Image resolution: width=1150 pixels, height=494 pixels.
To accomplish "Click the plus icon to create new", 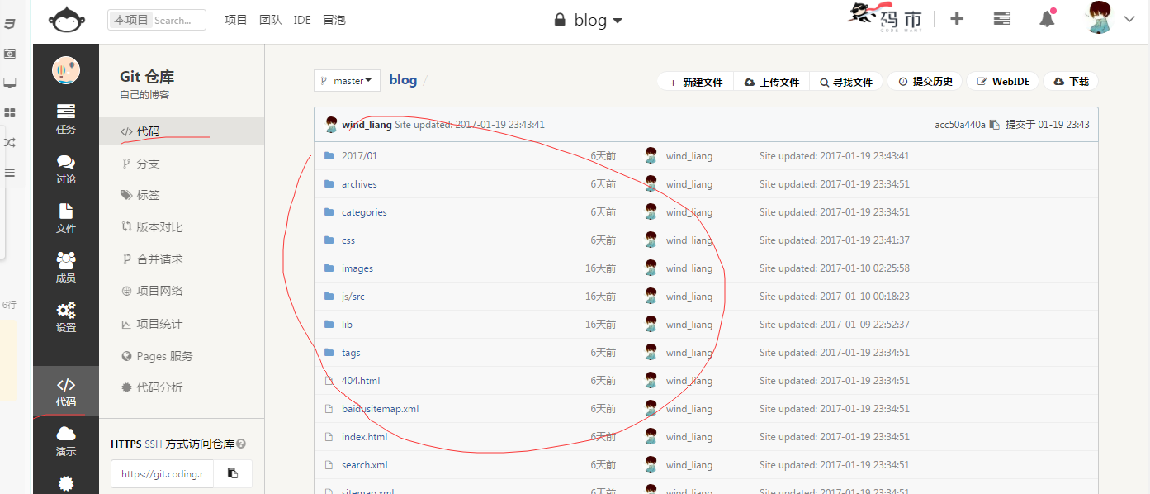I will click(957, 19).
